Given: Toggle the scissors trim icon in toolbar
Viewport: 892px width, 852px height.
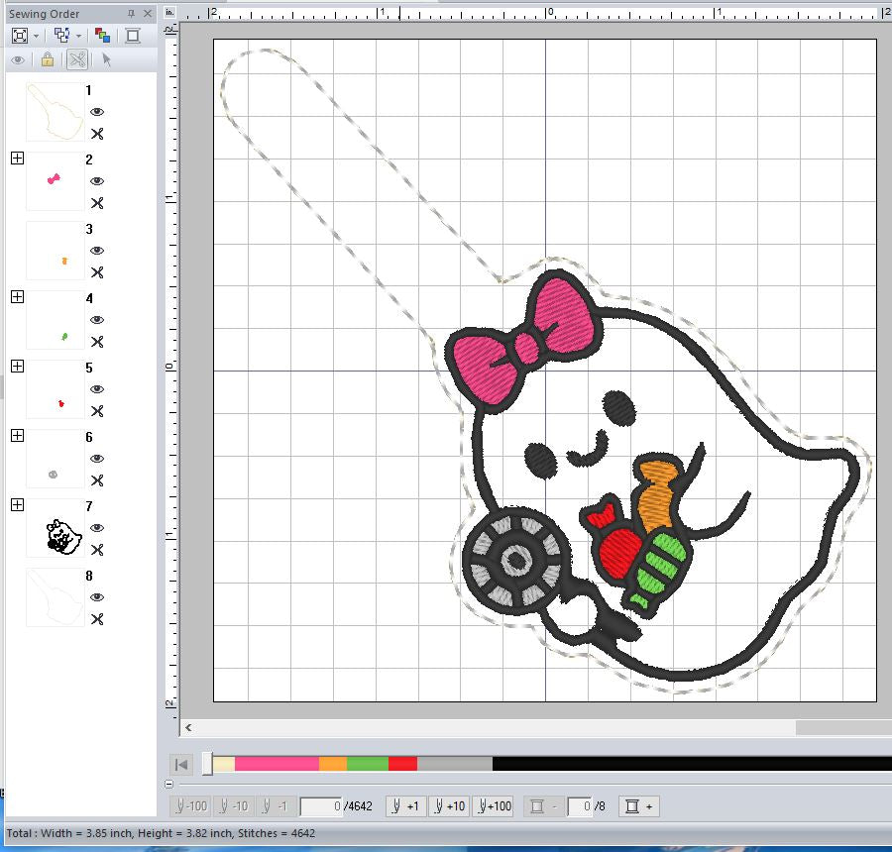Looking at the screenshot, I should pyautogui.click(x=76, y=59).
